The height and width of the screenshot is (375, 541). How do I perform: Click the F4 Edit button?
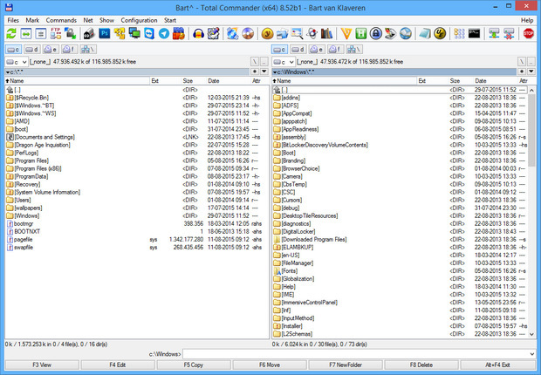(x=118, y=365)
